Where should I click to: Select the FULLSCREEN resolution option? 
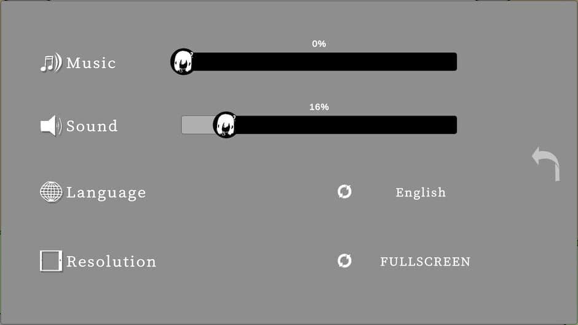(425, 262)
